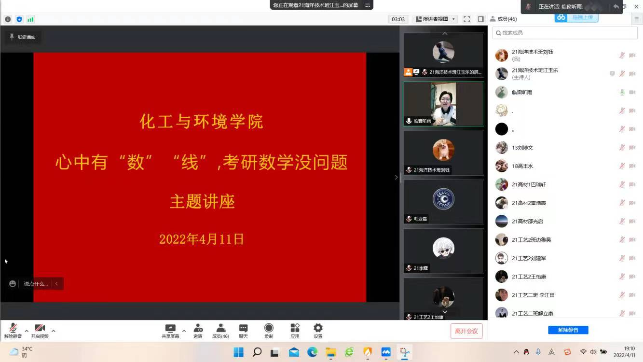
Task: Open the 邀请 (Invite) icon
Action: 198,331
